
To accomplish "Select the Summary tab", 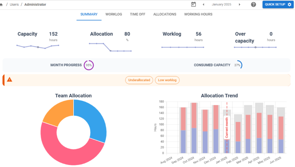I will tap(89, 15).
